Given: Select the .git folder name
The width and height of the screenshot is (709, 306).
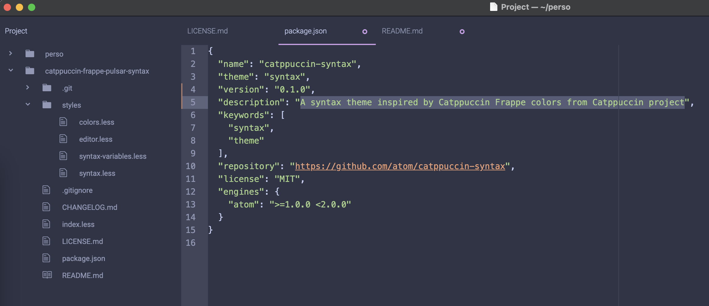Looking at the screenshot, I should [67, 88].
